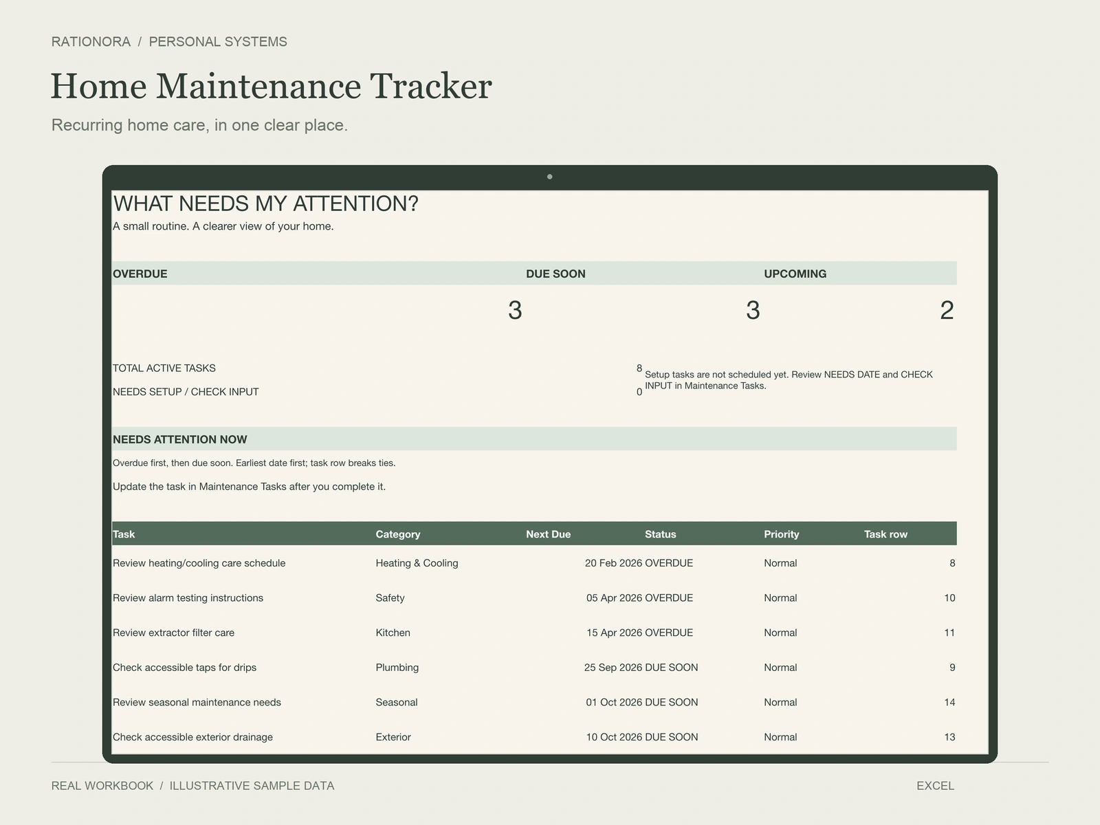Click NEEDS SETUP / CHECK INPUT label

tap(186, 392)
